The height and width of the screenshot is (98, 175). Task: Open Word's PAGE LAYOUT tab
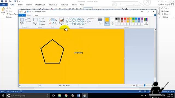pos(40,5)
